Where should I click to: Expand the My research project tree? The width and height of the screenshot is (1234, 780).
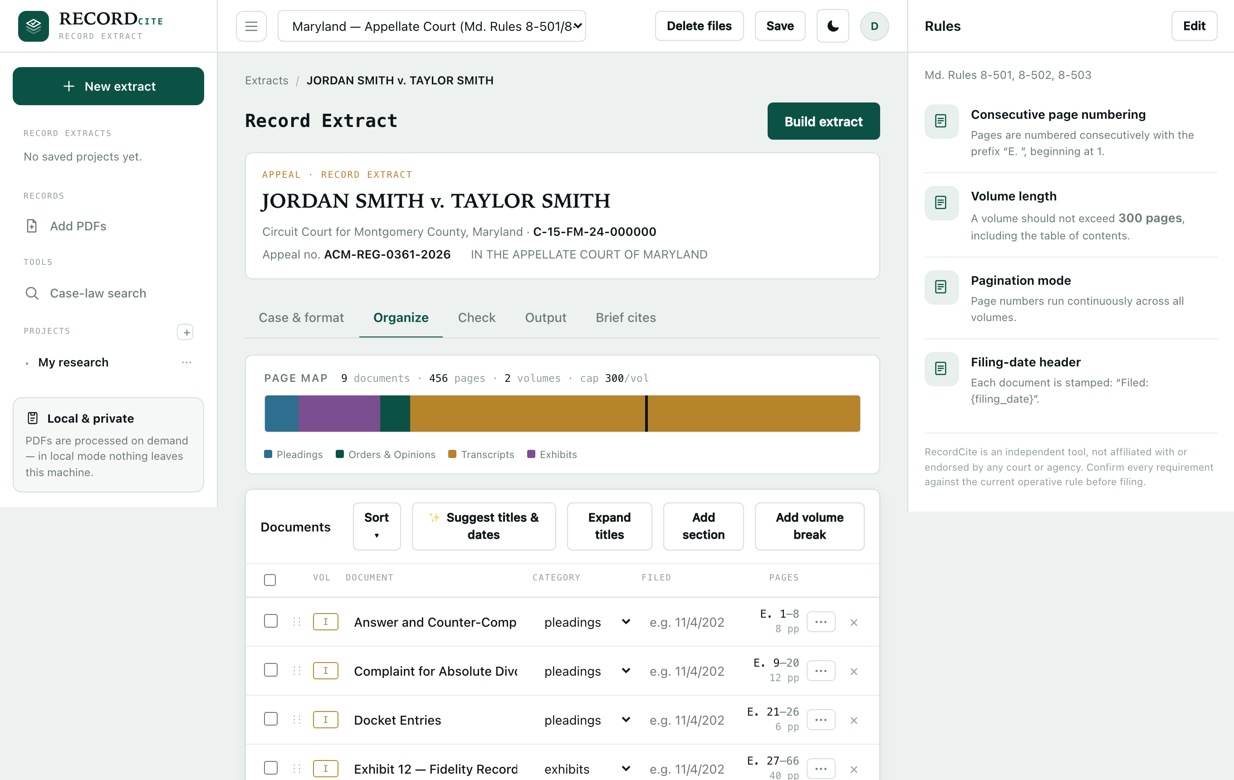tap(27, 363)
